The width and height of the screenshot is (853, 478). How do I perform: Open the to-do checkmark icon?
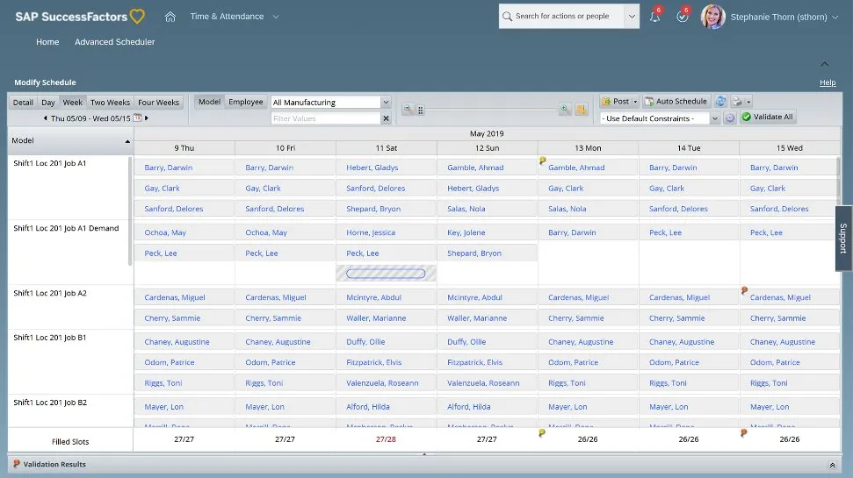(x=682, y=17)
